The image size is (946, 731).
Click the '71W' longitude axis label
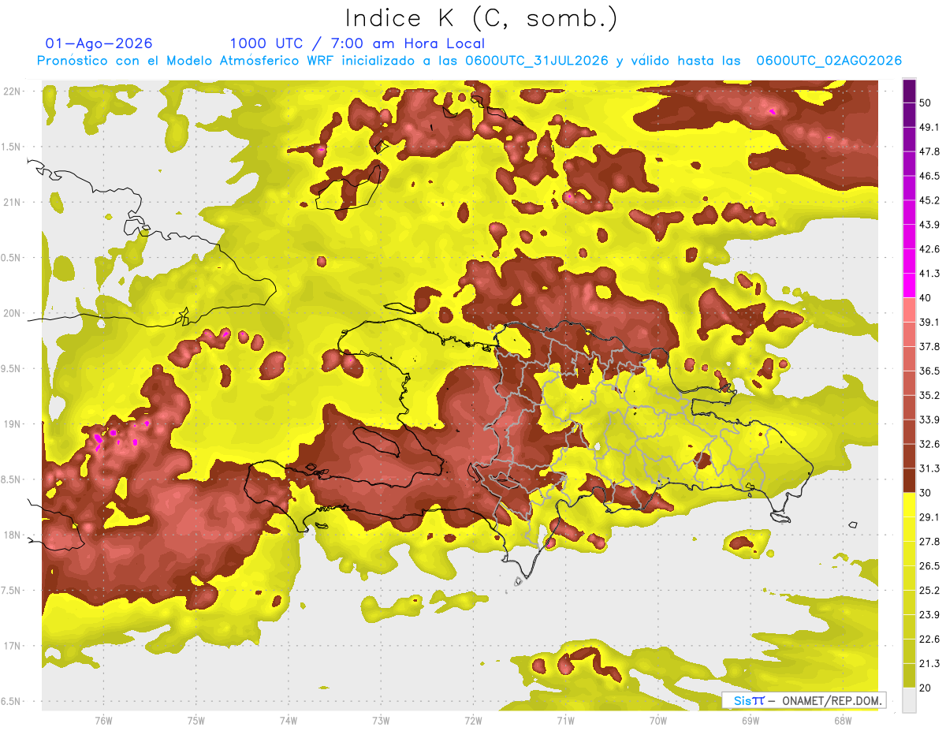pos(565,720)
